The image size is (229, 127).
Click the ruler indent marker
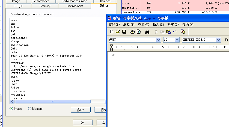pyautogui.click(x=111, y=48)
